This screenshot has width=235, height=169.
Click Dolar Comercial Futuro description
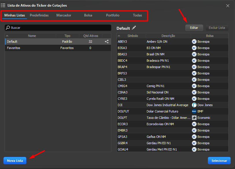[162, 111]
